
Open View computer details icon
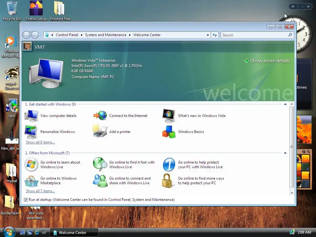[31, 116]
